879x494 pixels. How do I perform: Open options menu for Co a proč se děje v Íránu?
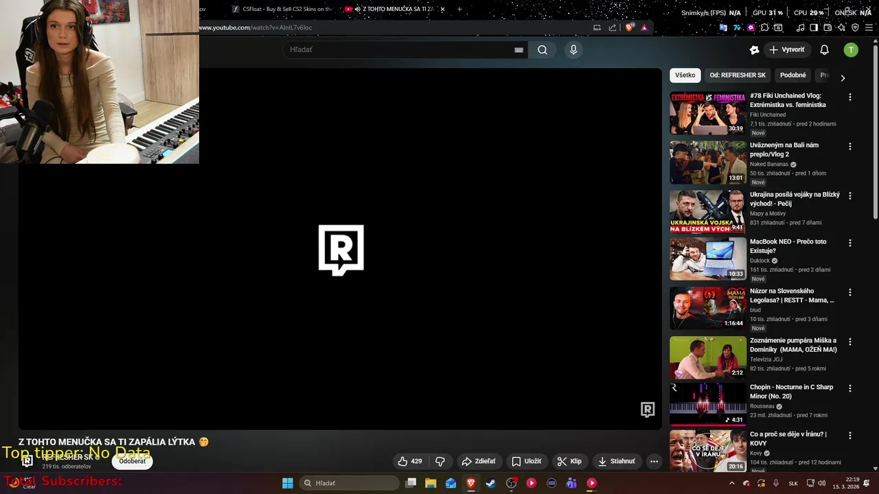click(850, 436)
